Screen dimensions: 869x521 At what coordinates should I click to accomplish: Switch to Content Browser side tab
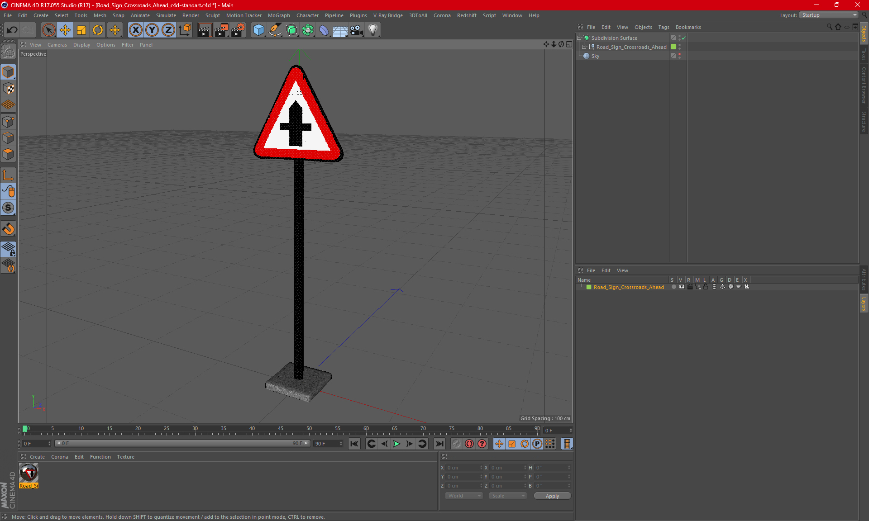(864, 85)
